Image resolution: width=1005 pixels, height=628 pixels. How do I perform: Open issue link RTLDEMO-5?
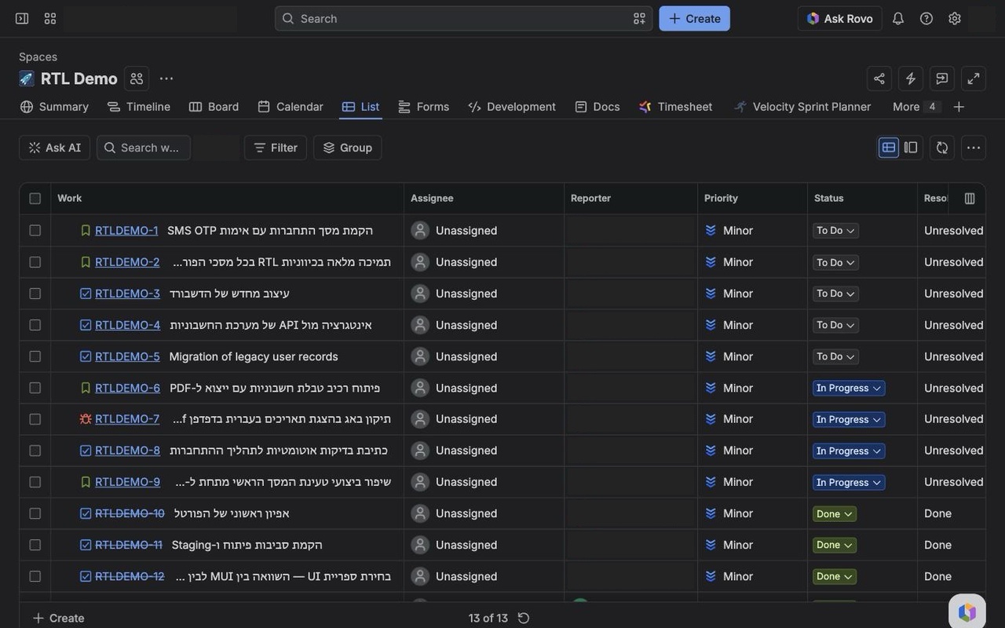click(x=127, y=356)
